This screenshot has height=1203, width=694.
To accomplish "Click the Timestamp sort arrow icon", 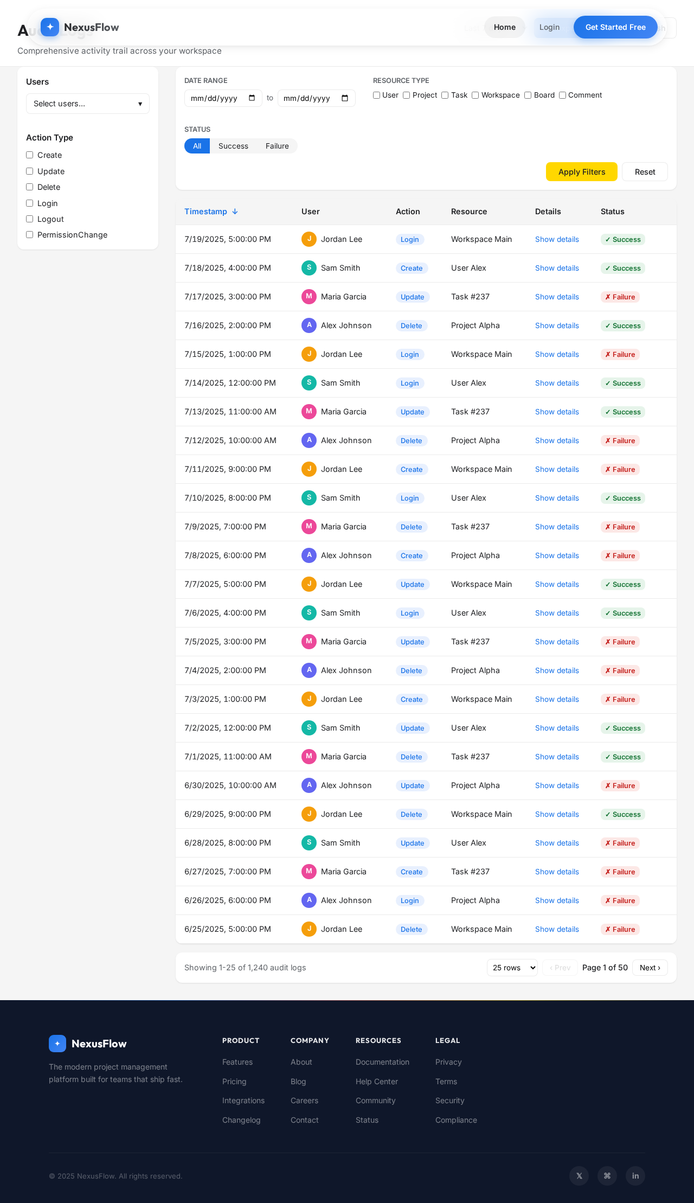I will (235, 212).
